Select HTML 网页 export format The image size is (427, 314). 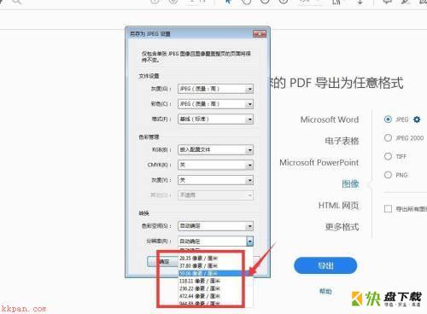tap(338, 206)
